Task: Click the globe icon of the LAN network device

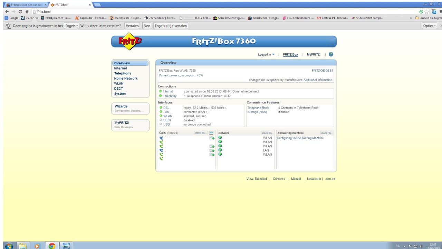Action: (220, 150)
